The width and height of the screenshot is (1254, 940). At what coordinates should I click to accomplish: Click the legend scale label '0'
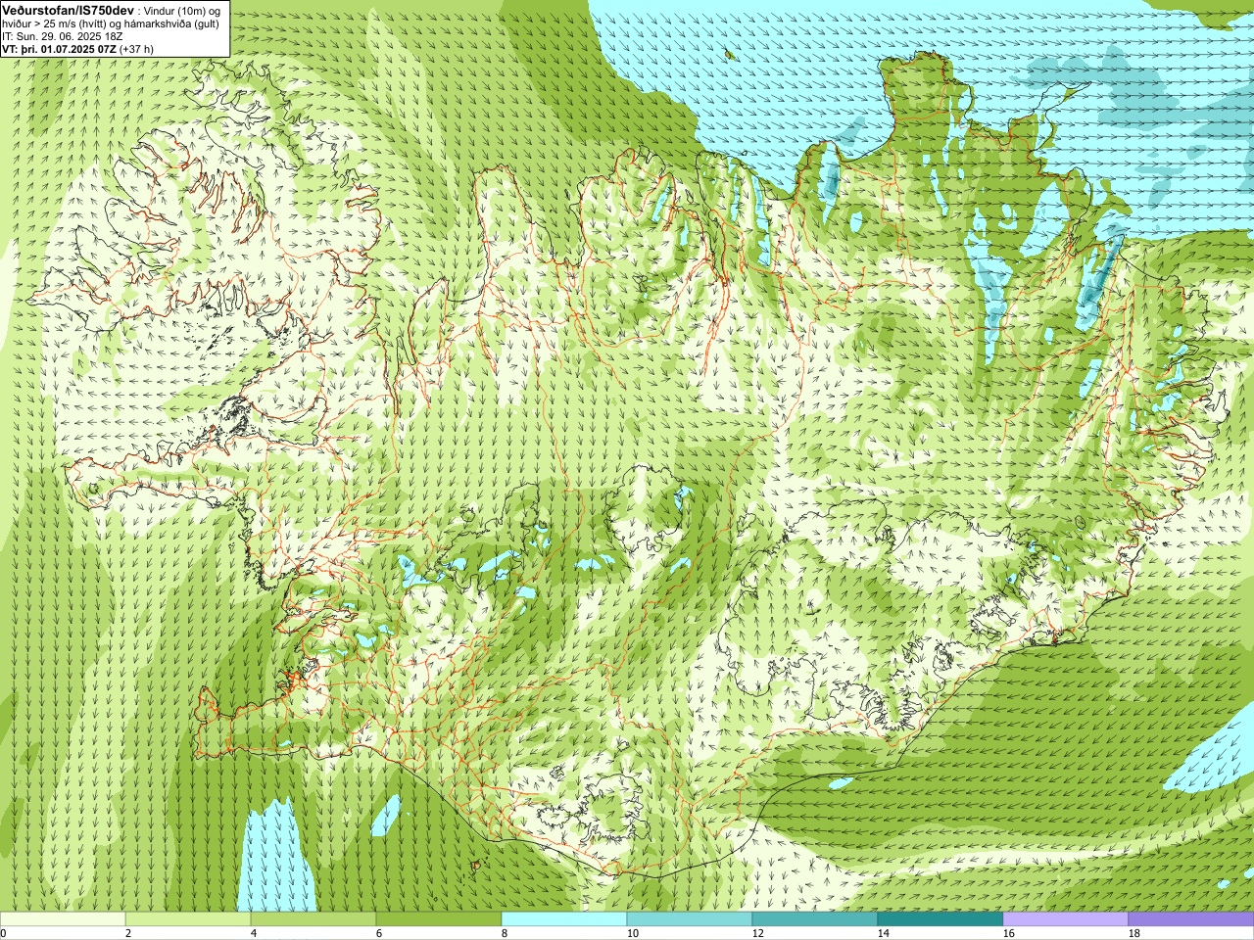pyautogui.click(x=3, y=933)
